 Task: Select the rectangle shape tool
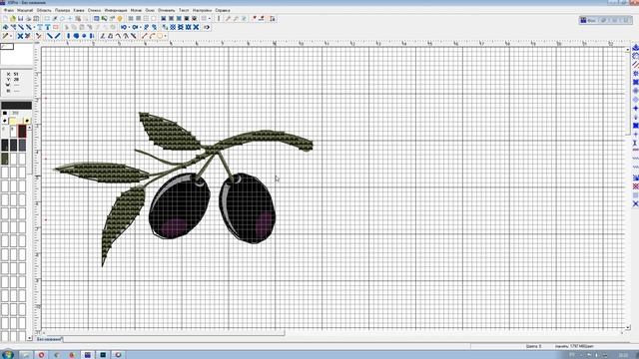point(160,36)
